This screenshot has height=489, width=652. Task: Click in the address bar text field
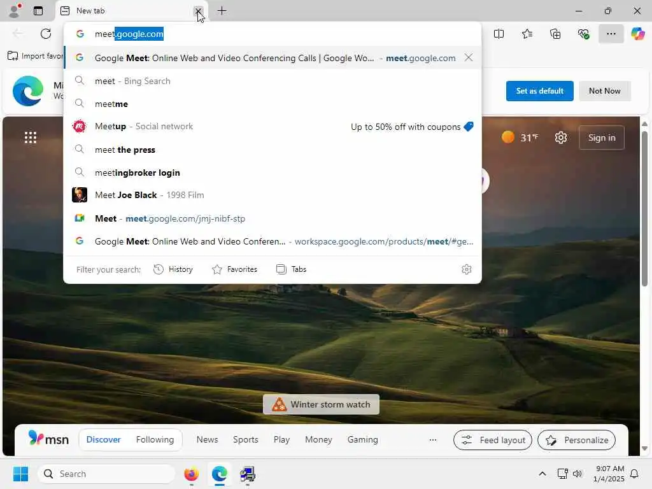click(x=273, y=34)
